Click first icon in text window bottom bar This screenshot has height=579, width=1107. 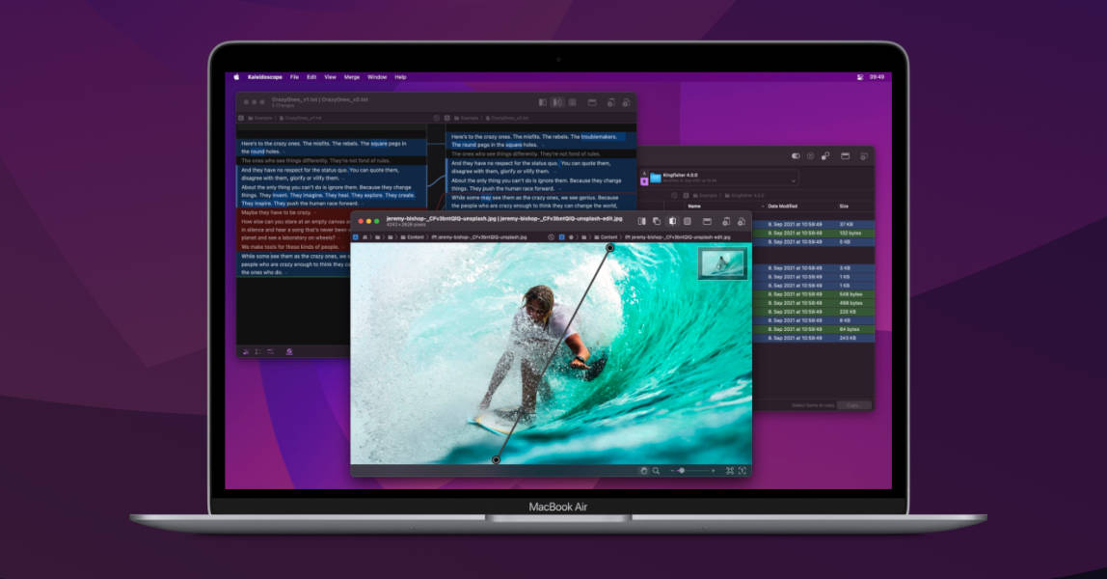coord(246,351)
